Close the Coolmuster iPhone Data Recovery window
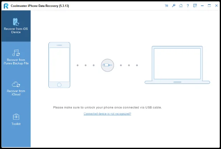This screenshot has width=221, height=149. pos(216,6)
